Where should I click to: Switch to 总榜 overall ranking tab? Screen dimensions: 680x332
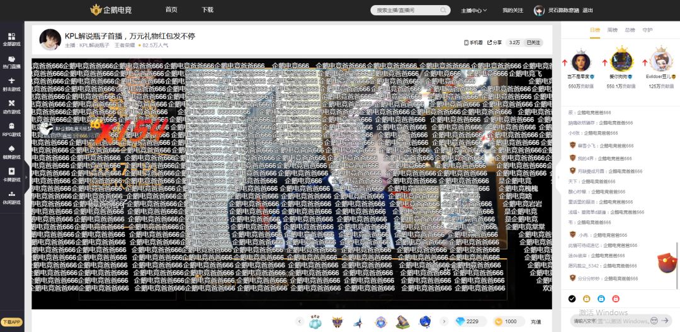click(630, 30)
